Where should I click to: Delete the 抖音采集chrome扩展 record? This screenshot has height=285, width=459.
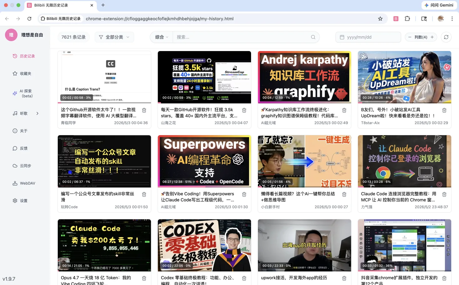tap(444, 278)
